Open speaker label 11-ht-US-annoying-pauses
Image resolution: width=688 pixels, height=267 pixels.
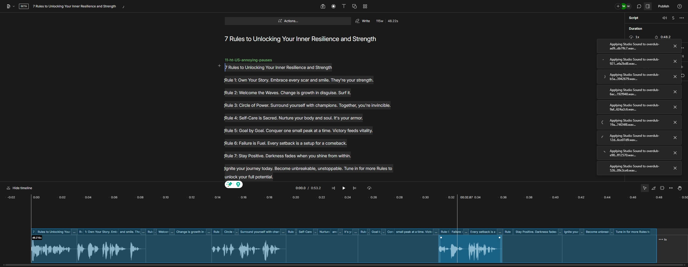[x=248, y=60]
